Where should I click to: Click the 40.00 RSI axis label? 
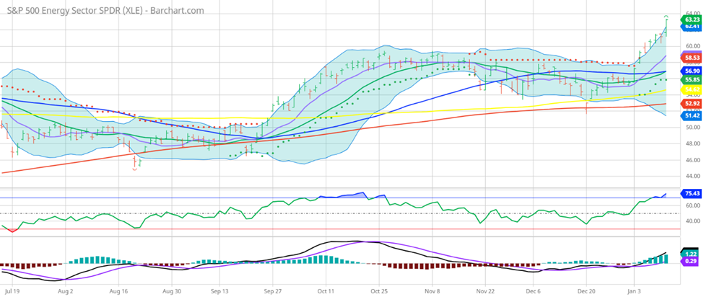(692, 221)
